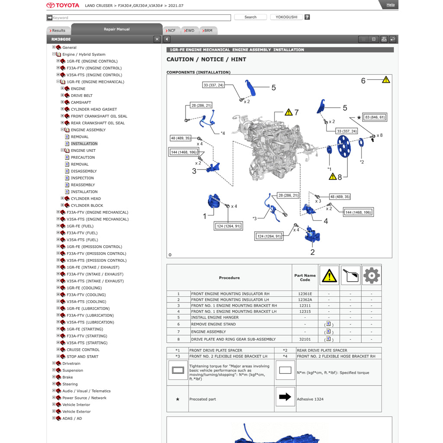The width and height of the screenshot is (443, 443).
Task: Expand the CYLINDER HEAD section
Action: pos(63,199)
